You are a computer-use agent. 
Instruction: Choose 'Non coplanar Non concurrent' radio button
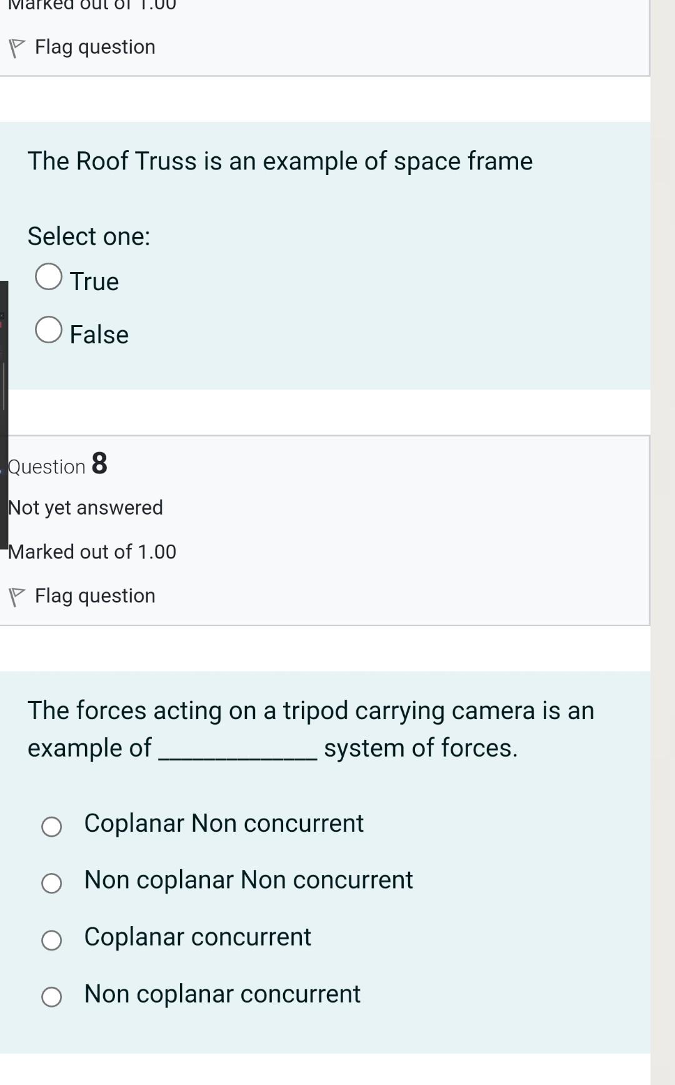point(51,883)
